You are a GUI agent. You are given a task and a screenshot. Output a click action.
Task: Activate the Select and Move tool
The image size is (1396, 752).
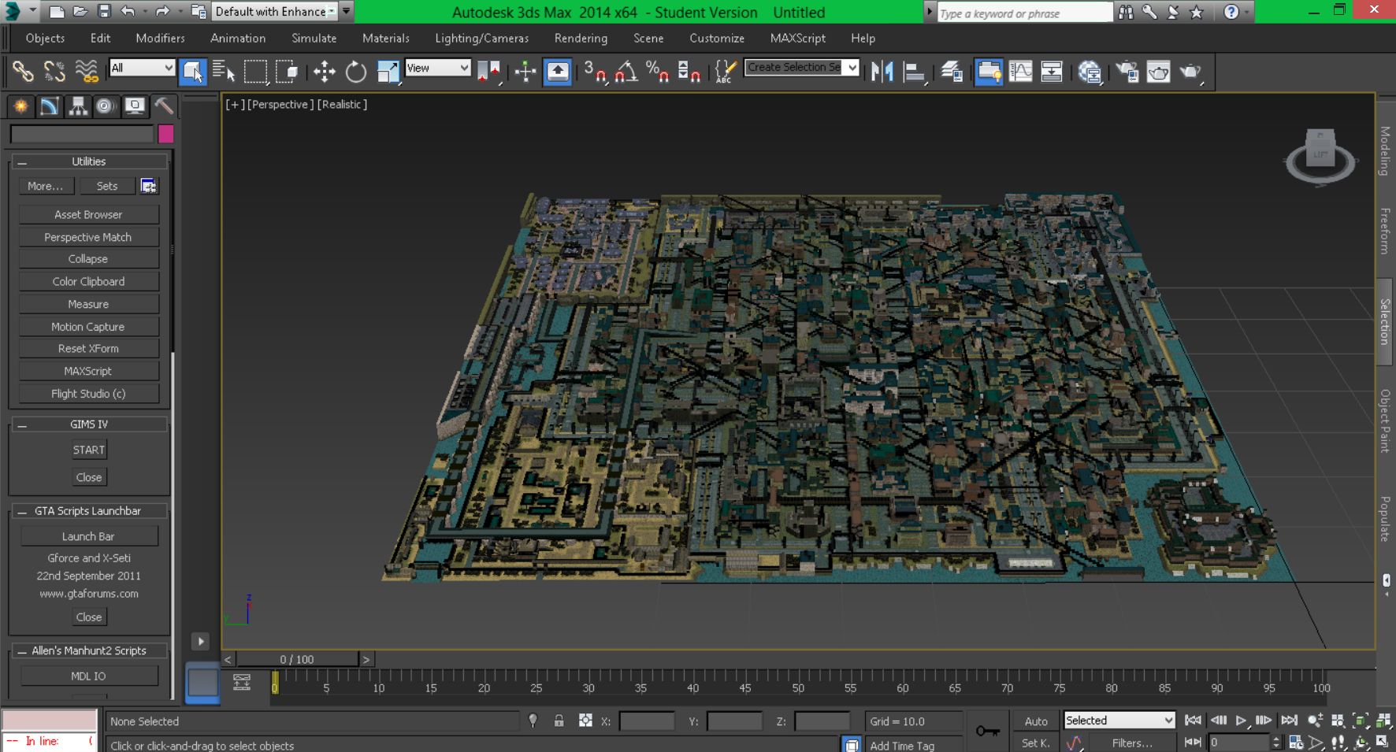coord(324,72)
